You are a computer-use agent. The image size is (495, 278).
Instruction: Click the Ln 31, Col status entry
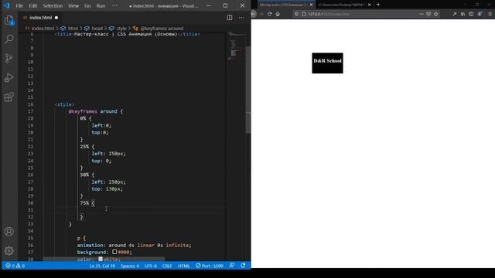tap(102, 266)
